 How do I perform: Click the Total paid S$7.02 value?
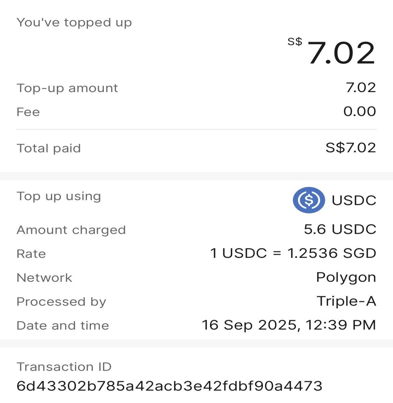(351, 148)
